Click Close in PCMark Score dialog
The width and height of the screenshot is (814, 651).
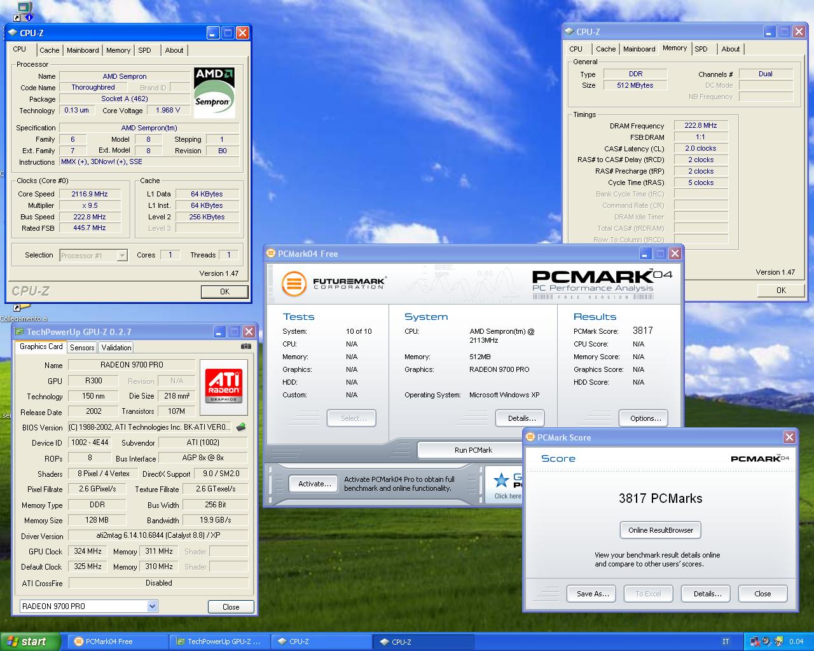click(x=762, y=594)
